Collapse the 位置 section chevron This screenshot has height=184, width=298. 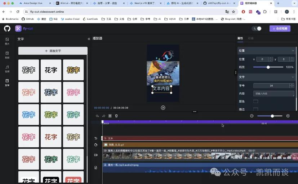pyautogui.click(x=293, y=50)
